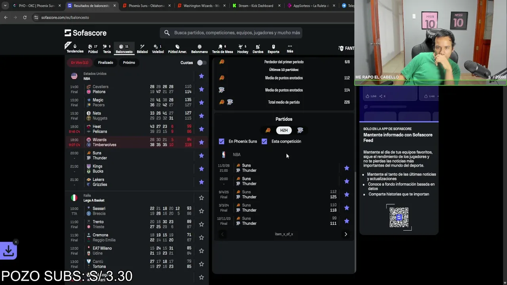The image size is (507, 285).
Task: Toggle star for the 12/11/23 Suns Thunder match
Action: click(x=347, y=221)
